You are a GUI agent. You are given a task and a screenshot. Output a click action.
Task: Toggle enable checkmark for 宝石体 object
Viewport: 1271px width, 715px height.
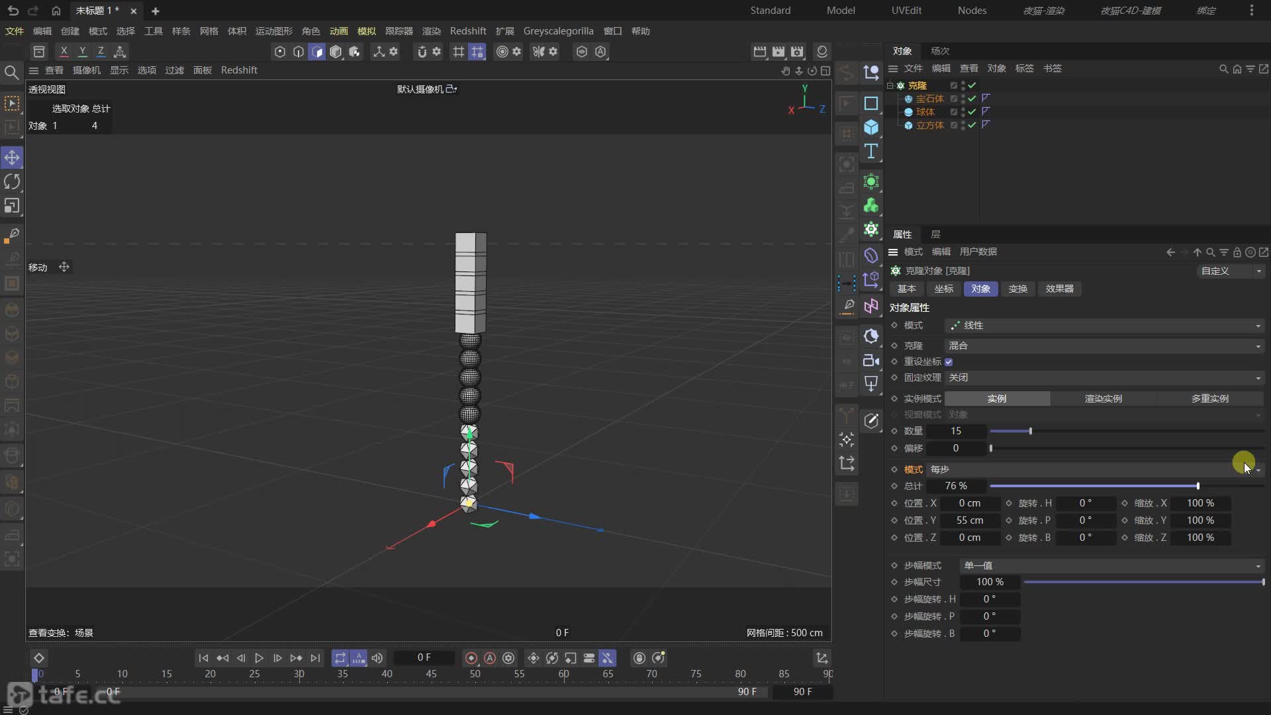[x=972, y=99]
